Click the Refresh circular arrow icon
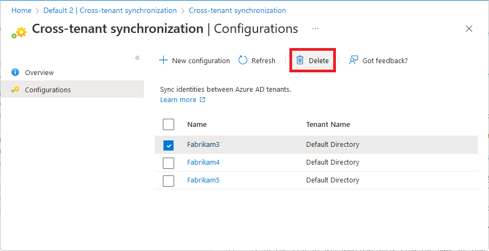 243,60
